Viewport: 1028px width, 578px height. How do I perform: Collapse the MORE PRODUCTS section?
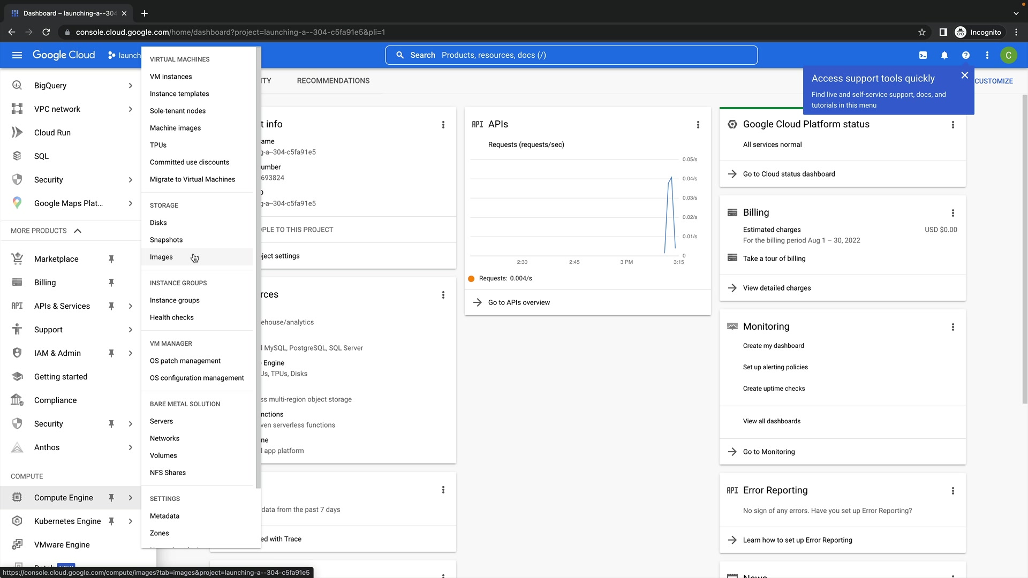[78, 231]
